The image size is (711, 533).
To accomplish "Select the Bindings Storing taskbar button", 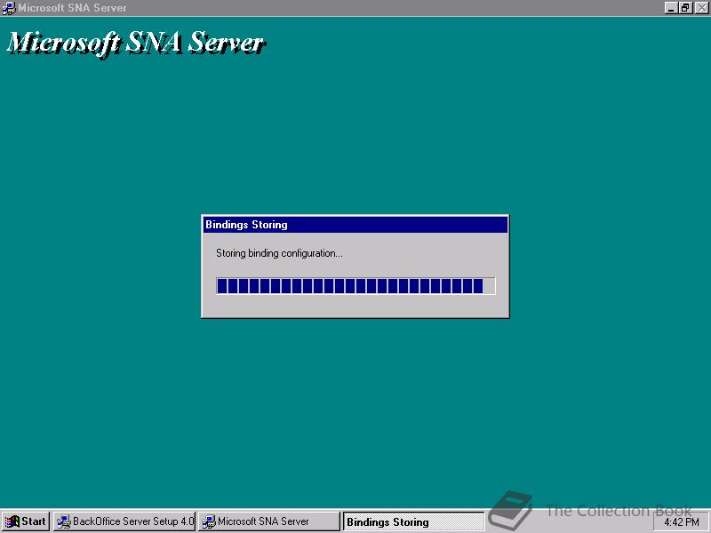I will pyautogui.click(x=413, y=521).
